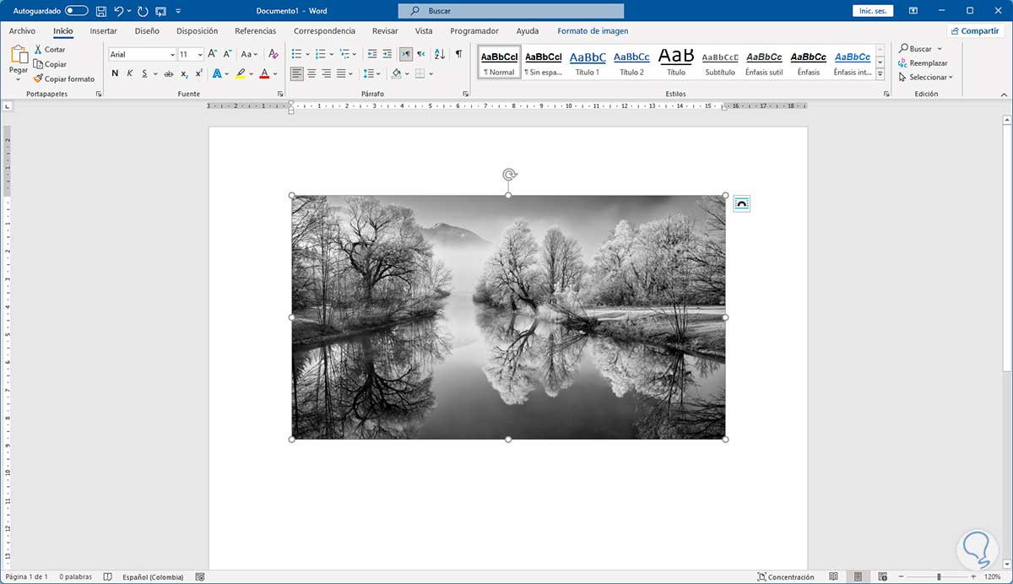The width and height of the screenshot is (1013, 584).
Task: Open the Archivo tab
Action: (x=22, y=31)
